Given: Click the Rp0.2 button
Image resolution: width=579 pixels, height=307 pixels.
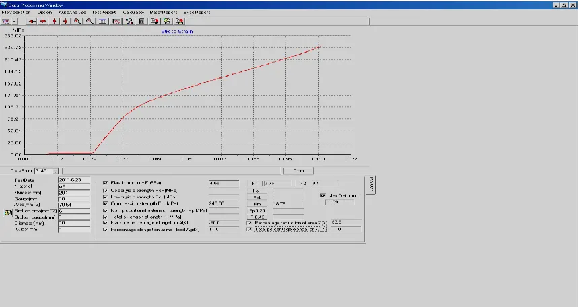Looking at the screenshot, I should [x=257, y=211].
